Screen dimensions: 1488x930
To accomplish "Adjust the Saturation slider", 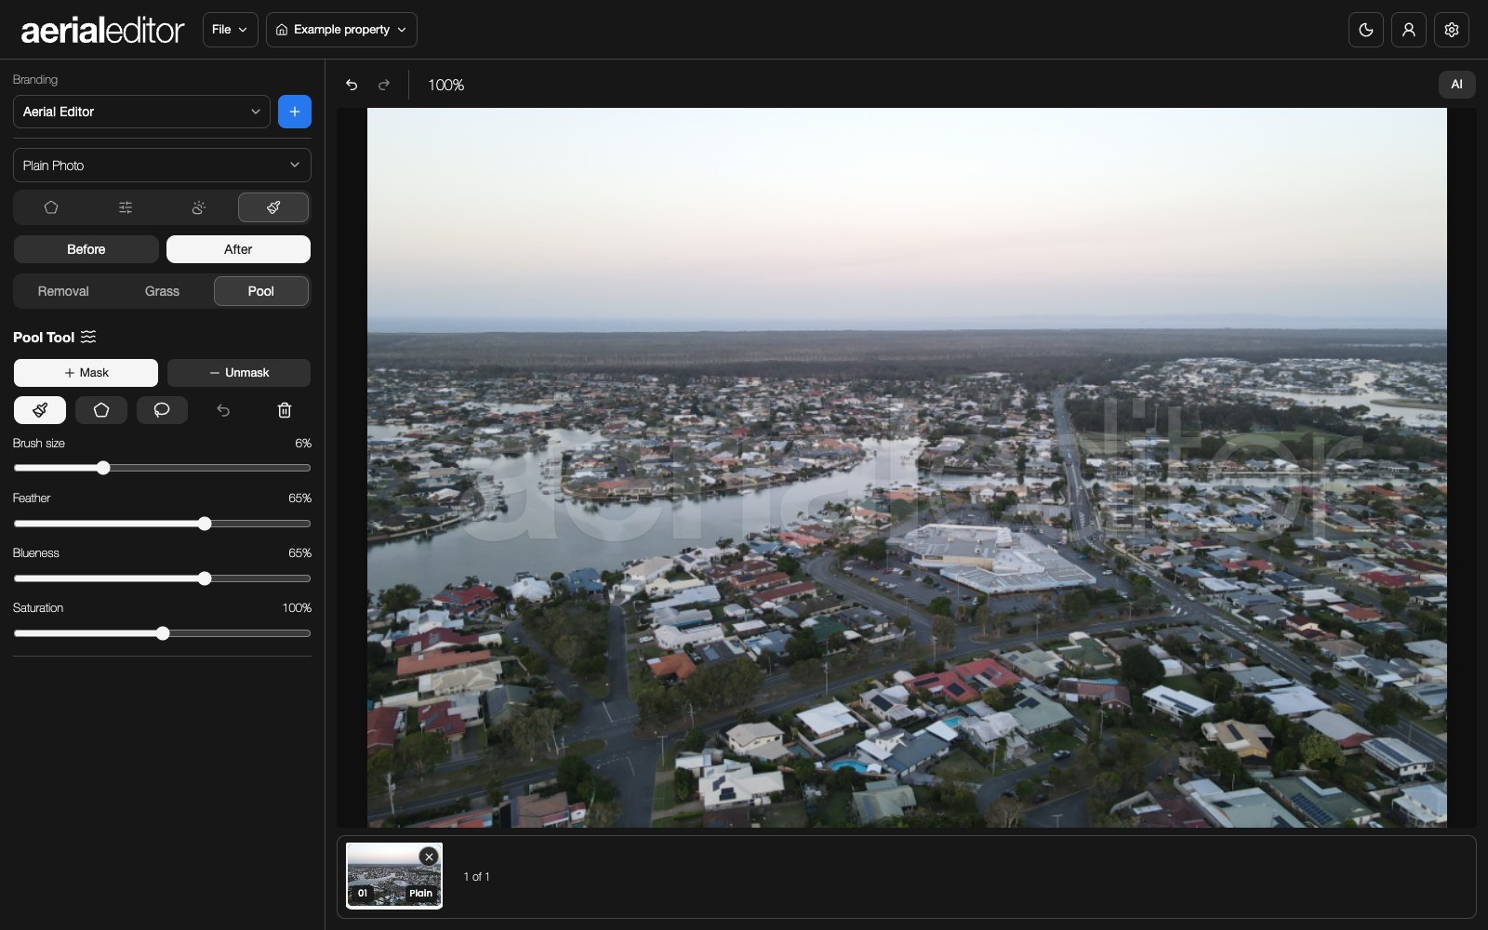I will point(162,633).
